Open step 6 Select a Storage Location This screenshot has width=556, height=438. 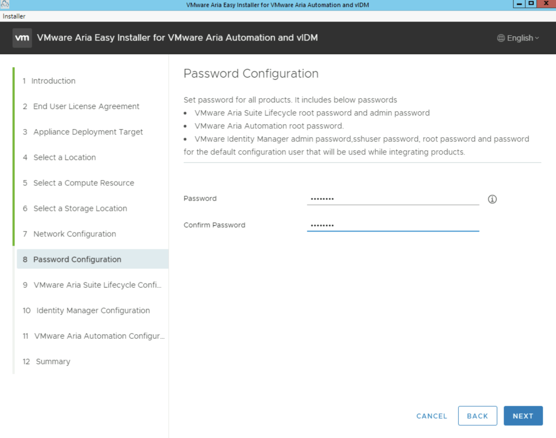click(x=75, y=208)
